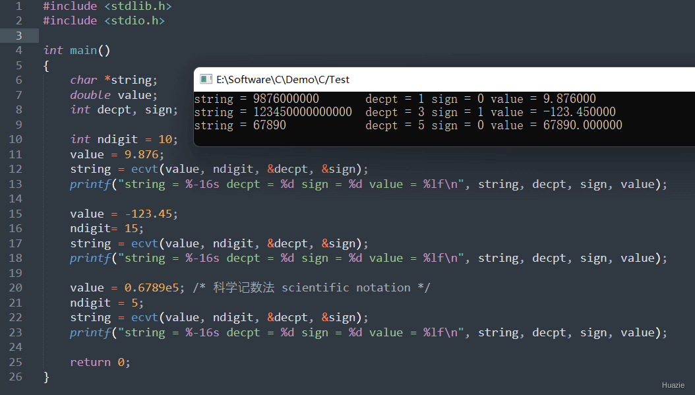The width and height of the screenshot is (695, 395).
Task: Click the printf keyword on line 13
Action: [x=90, y=184]
